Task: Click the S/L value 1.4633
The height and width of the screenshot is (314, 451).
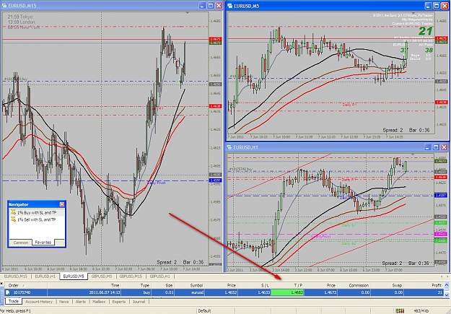Action: click(264, 292)
